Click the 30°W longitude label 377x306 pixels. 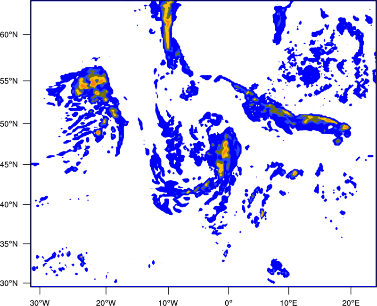(x=40, y=303)
